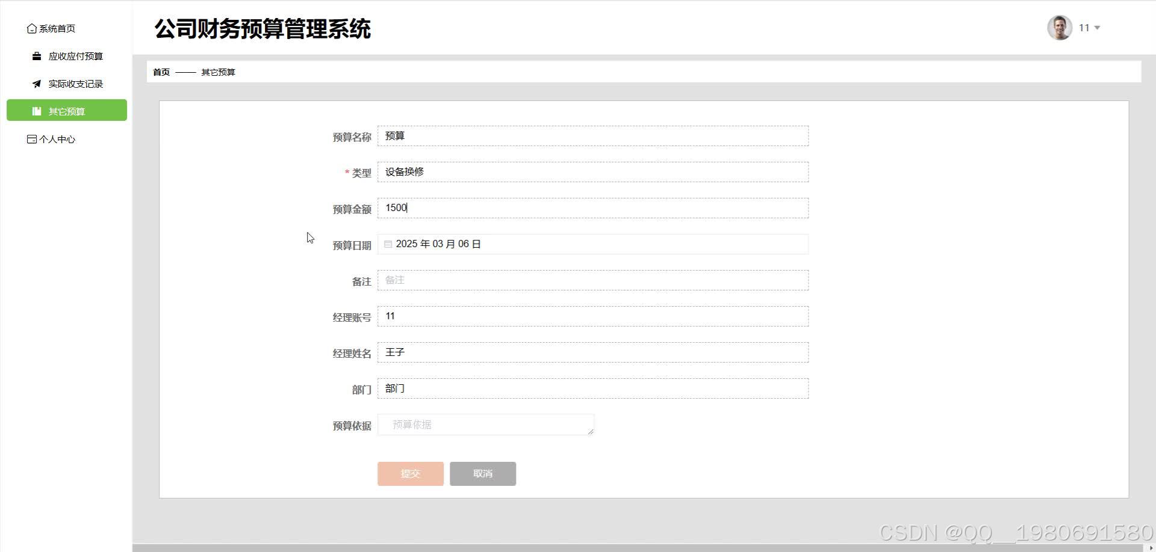1156x552 pixels.
Task: Select the 个人中心 sidebar icon
Action: (32, 139)
